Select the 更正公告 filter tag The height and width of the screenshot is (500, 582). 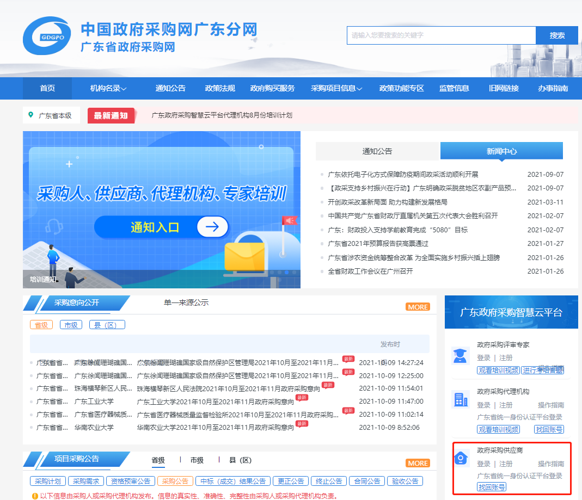coord(291,481)
